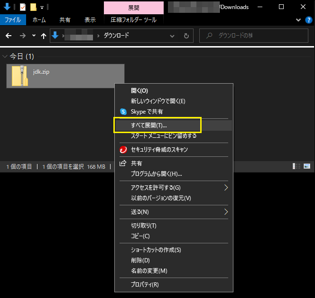Refresh the Downloads folder view
The width and height of the screenshot is (315, 298).
(x=186, y=36)
